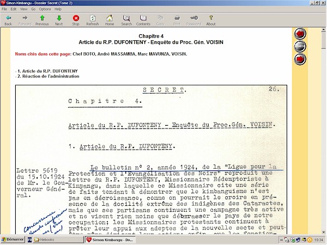Show the Contents panel
327x245 pixels.
143,20
